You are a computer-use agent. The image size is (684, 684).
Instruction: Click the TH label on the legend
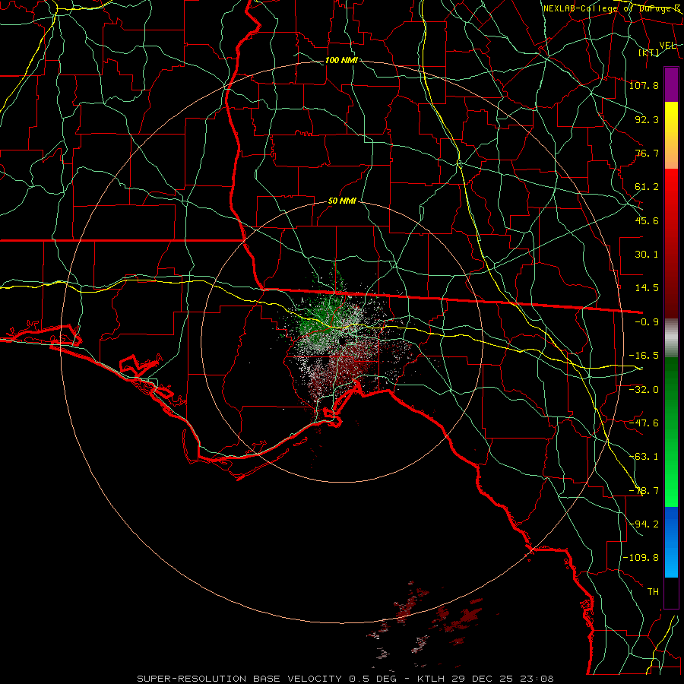(653, 592)
